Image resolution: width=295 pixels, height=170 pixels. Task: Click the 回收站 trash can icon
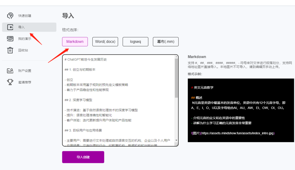[10, 50]
